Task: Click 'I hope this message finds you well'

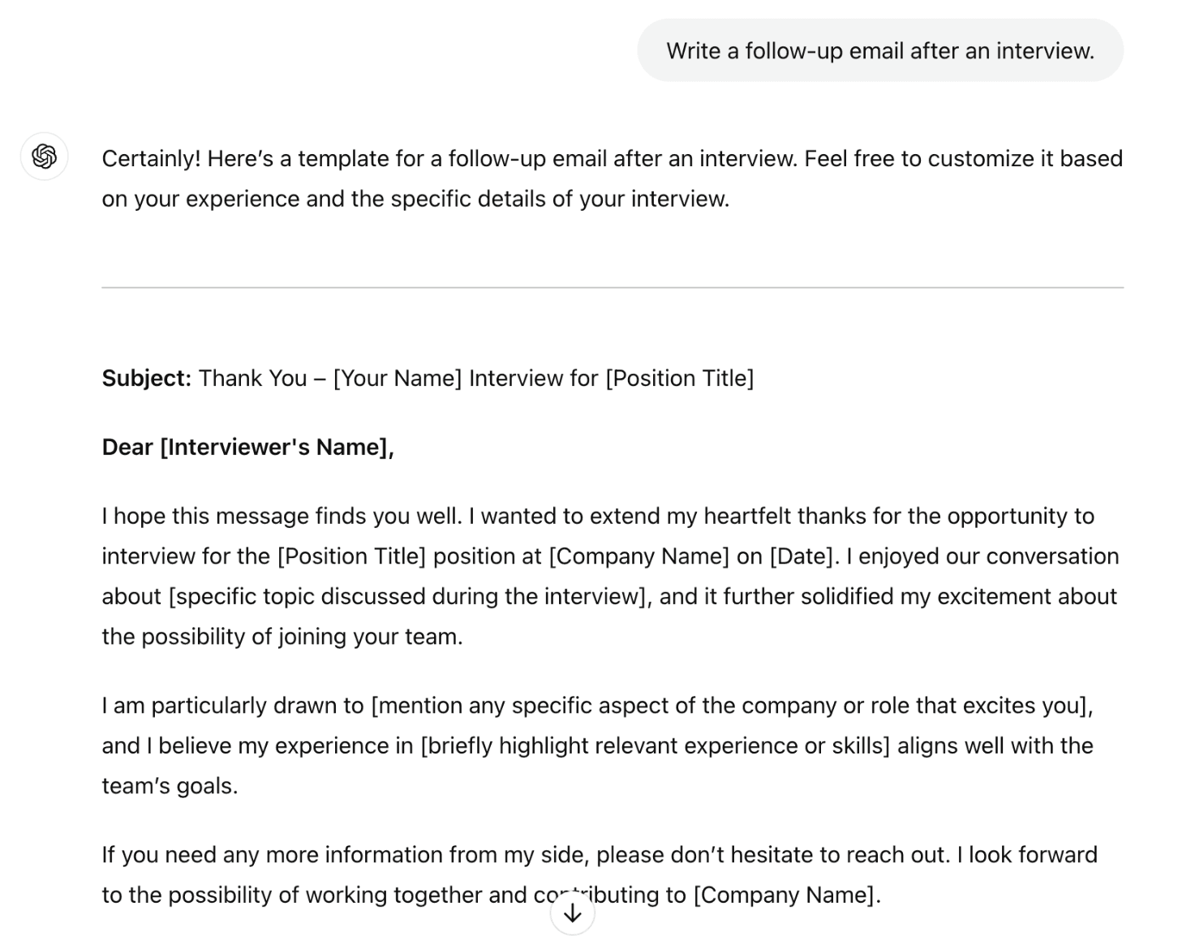Action: click(x=282, y=516)
